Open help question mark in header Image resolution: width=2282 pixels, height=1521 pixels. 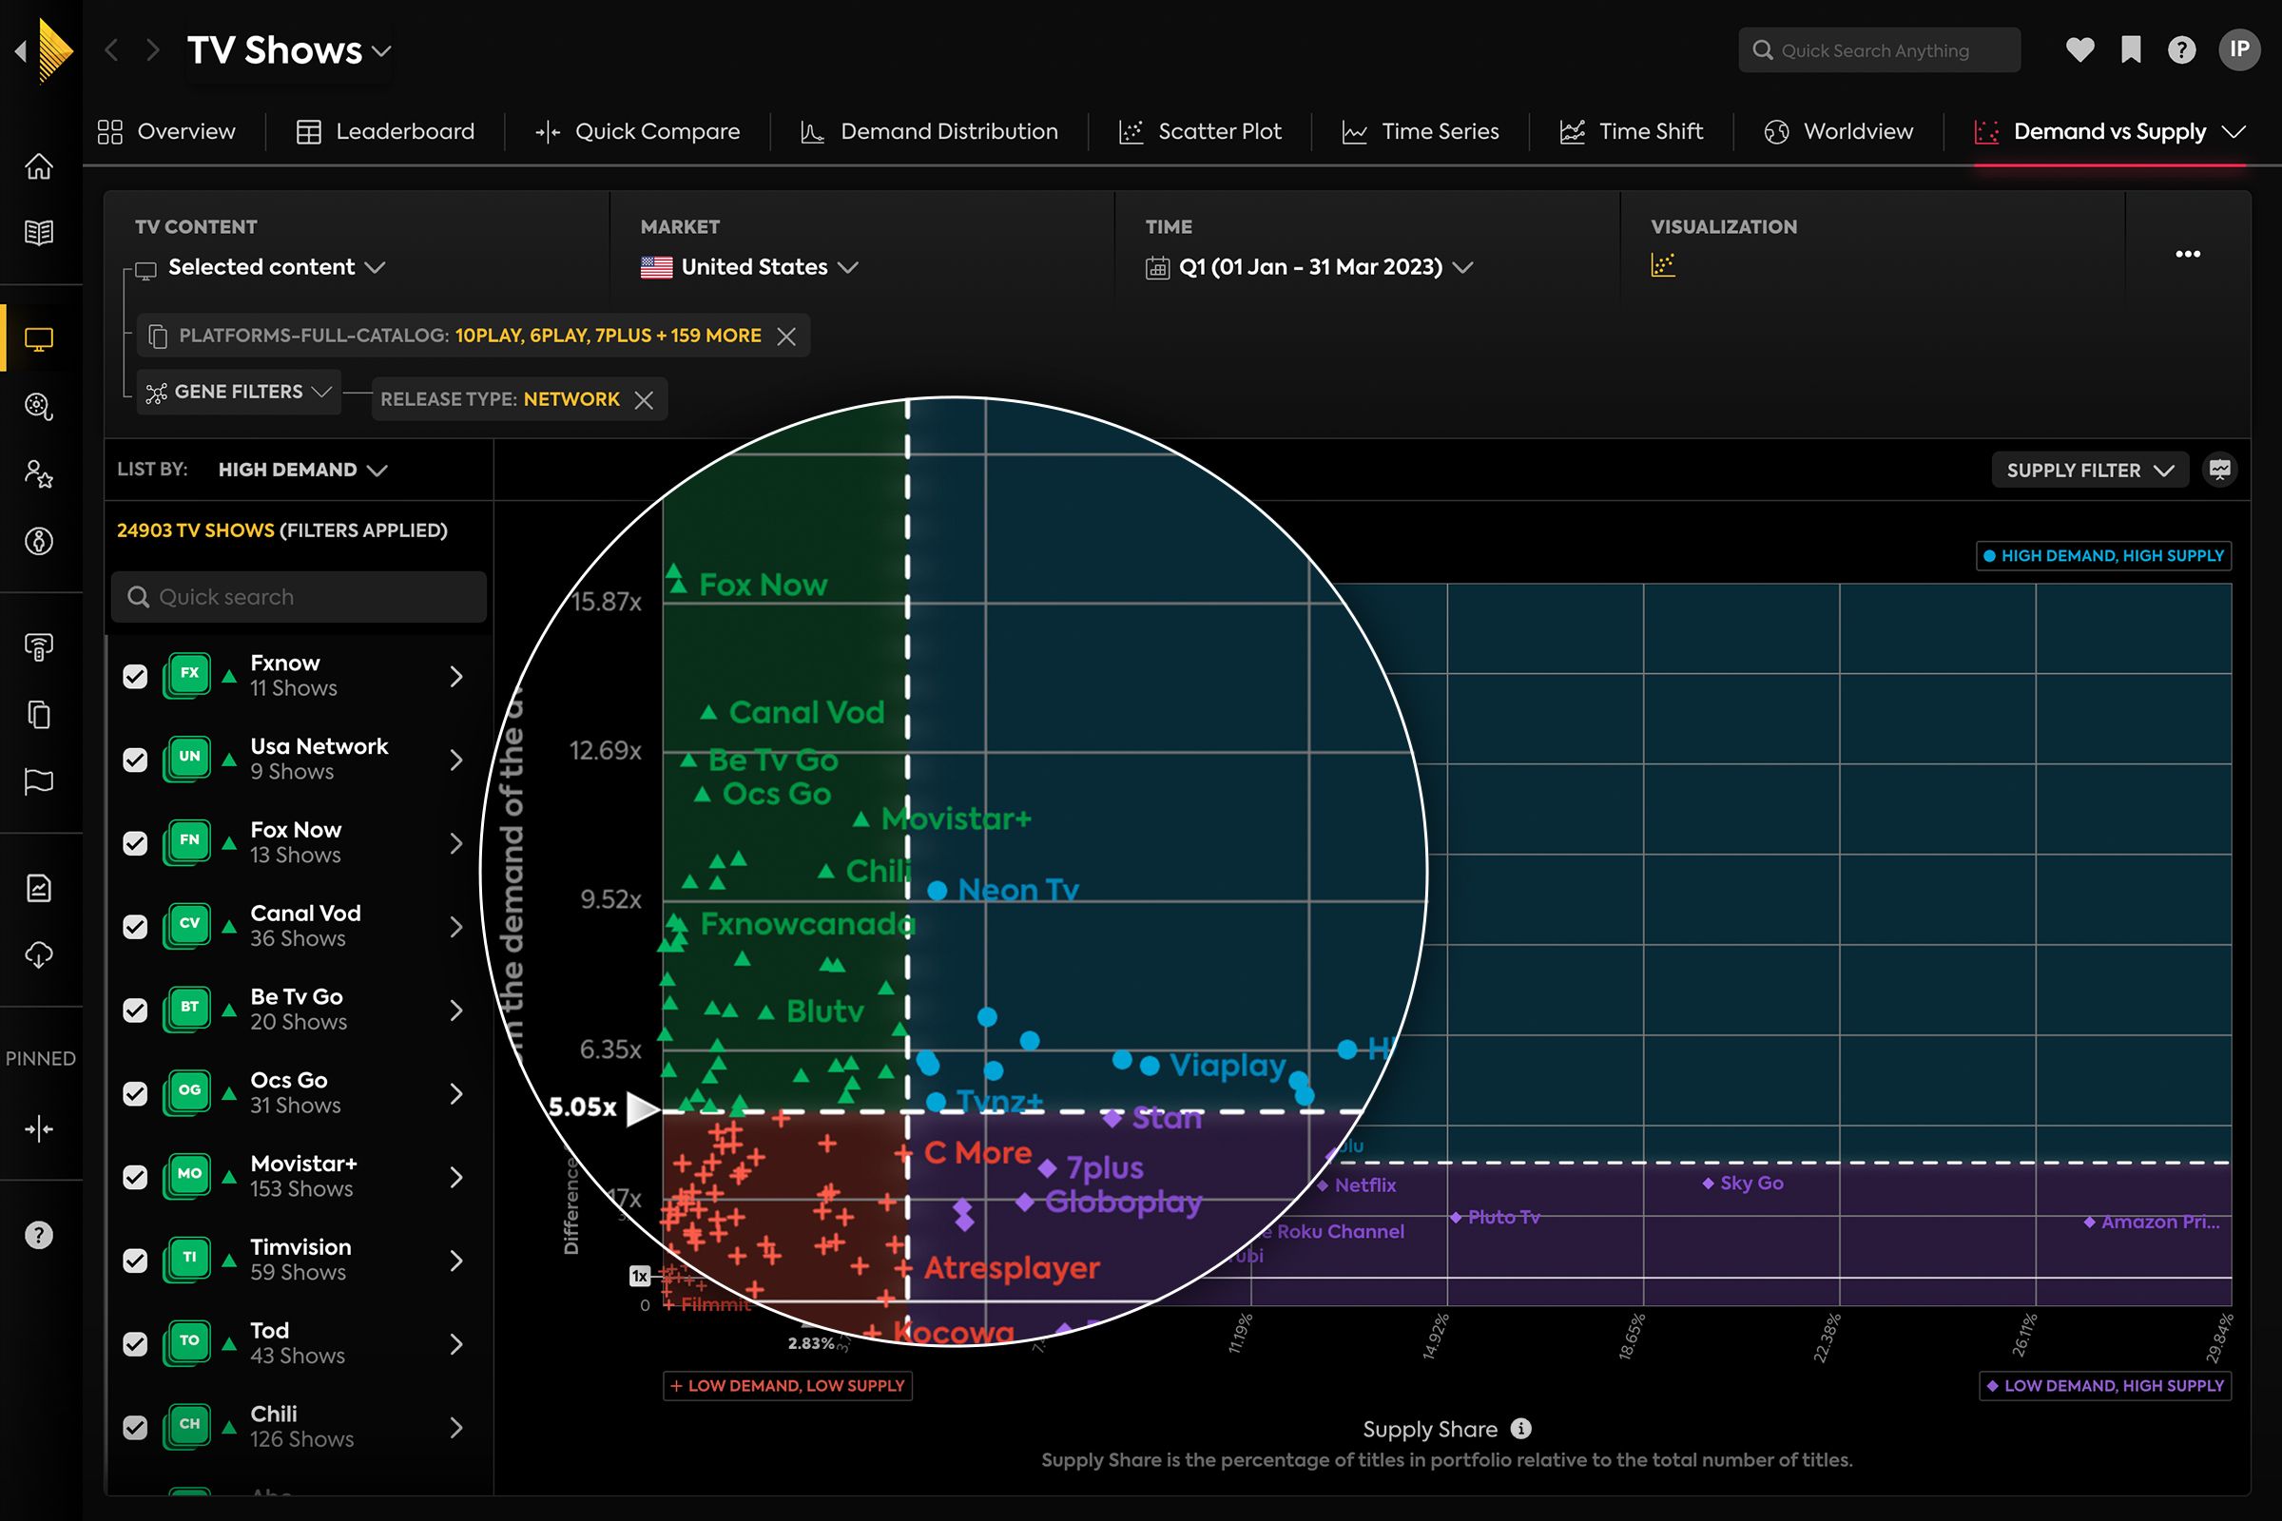point(2182,49)
